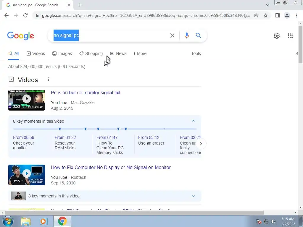Play the 3:15 Robtech video thumbnail

coord(27,175)
